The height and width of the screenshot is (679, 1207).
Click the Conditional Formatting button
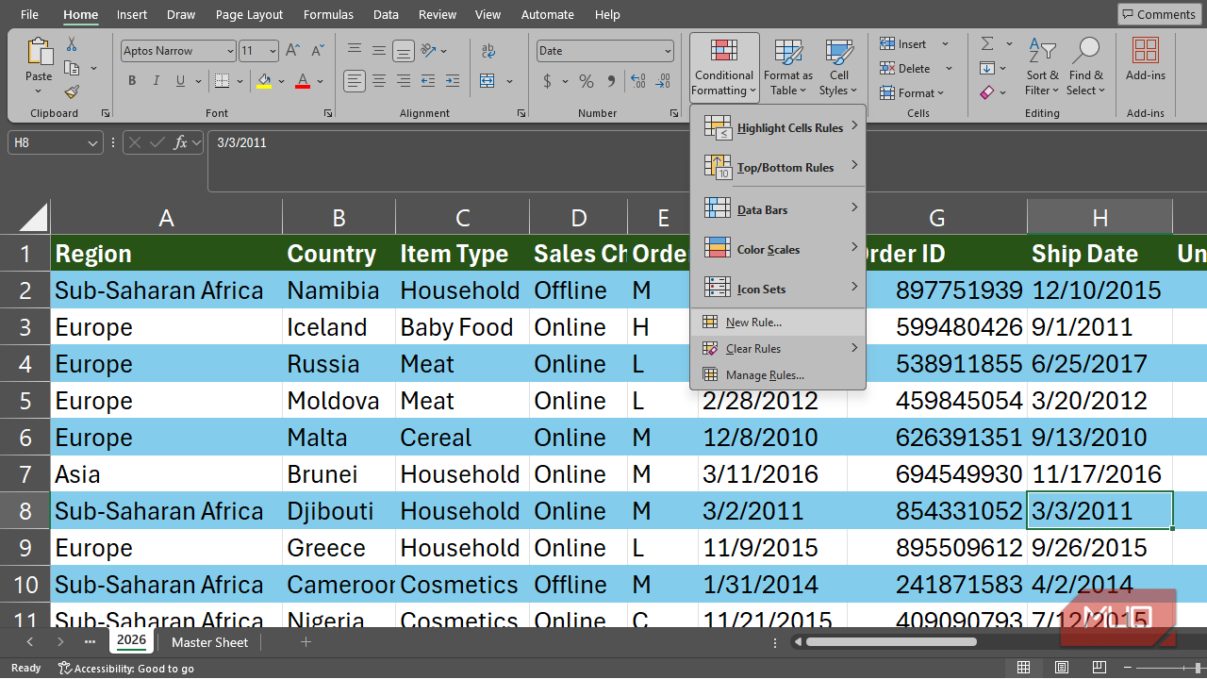pyautogui.click(x=724, y=66)
